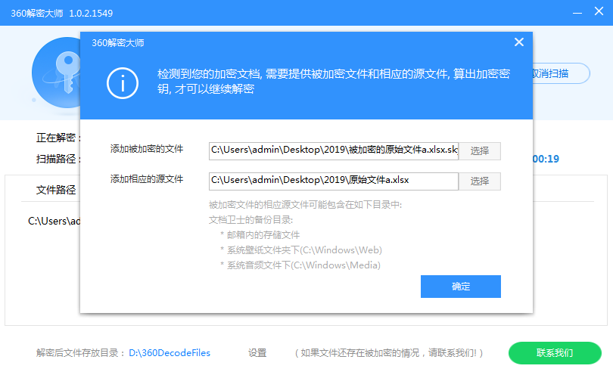Cancel scanning via 取消扫描 button
The image size is (613, 375).
pyautogui.click(x=561, y=73)
